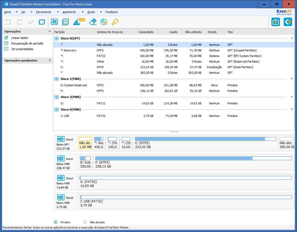This screenshot has width=297, height=232.
Task: Click the blue data recovery icon at top right
Action: click(x=288, y=22)
